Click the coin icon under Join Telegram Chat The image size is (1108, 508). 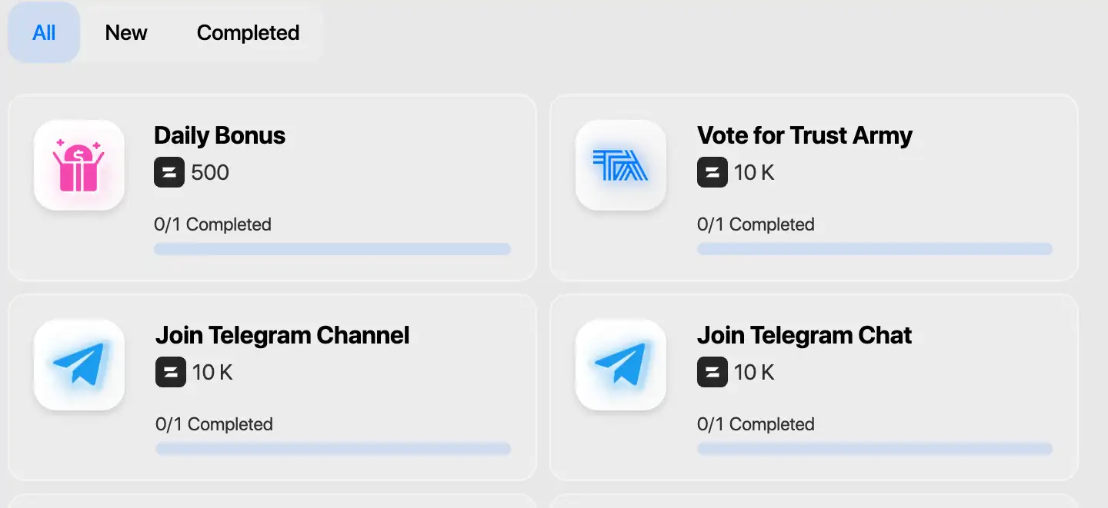(x=713, y=372)
